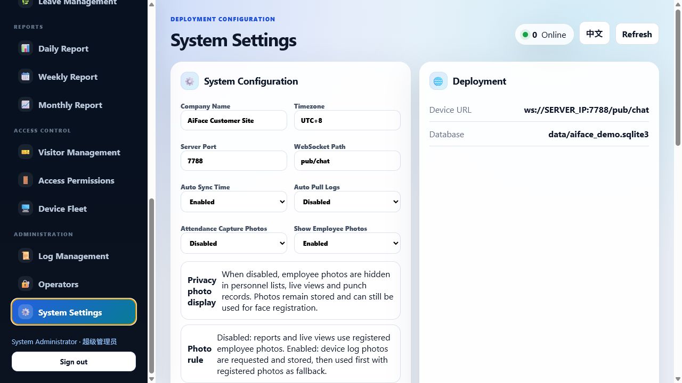Click the Sign out button
The width and height of the screenshot is (682, 383).
(74, 362)
